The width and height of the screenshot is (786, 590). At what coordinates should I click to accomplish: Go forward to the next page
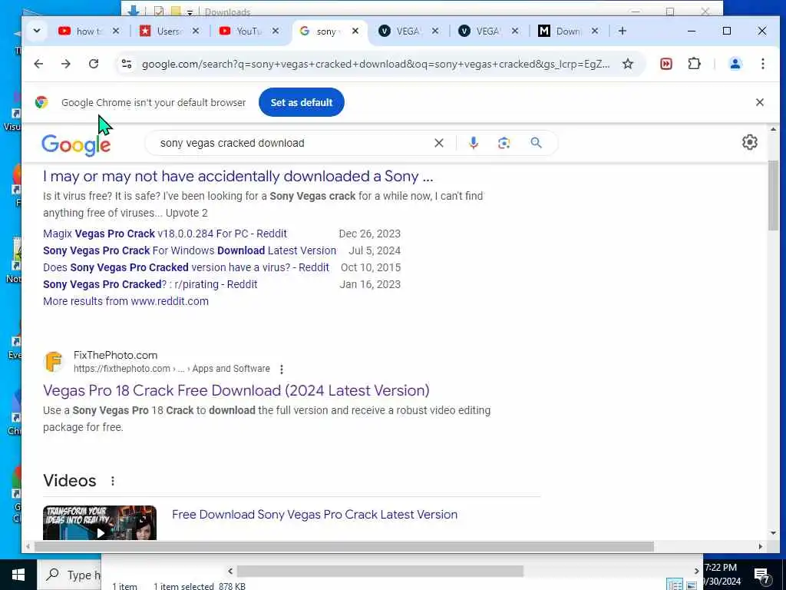[x=66, y=64]
